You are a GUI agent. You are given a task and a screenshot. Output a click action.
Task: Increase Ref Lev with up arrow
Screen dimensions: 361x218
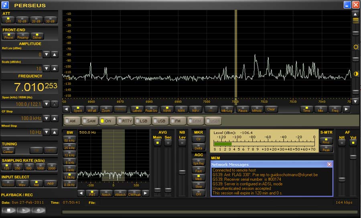[54, 54]
